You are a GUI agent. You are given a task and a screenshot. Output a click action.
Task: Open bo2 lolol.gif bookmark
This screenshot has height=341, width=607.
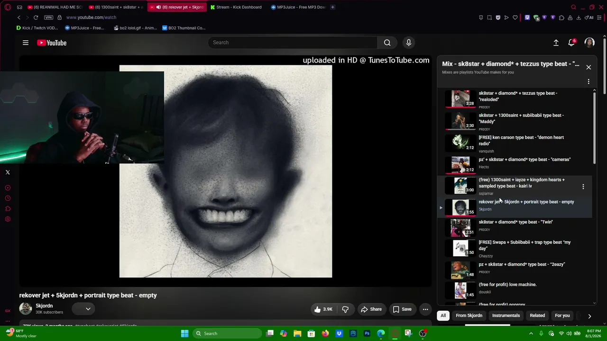135,28
